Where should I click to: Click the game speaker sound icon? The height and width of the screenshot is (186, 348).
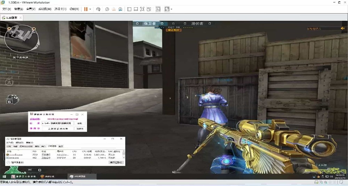click(342, 29)
